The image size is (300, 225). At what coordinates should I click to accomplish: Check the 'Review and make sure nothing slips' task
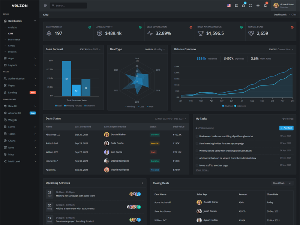[x=197, y=136]
